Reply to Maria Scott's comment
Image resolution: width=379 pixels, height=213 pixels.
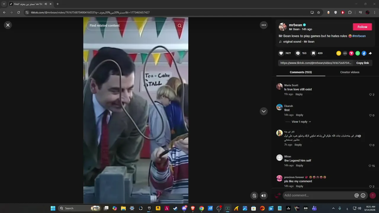click(x=299, y=94)
